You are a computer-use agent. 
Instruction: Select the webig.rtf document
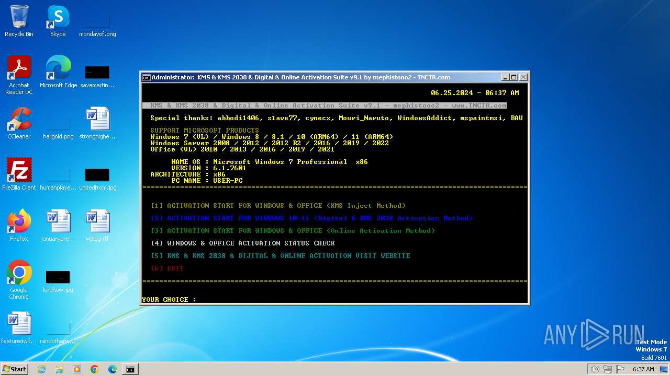97,225
